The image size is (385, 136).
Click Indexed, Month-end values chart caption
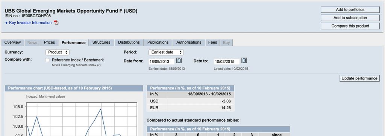point(45,97)
